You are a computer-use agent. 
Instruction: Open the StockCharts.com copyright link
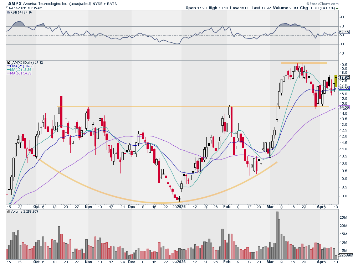(322, 4)
